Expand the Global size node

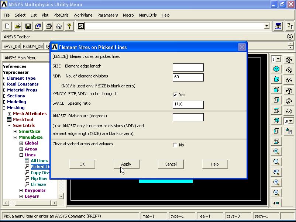click(x=21, y=143)
